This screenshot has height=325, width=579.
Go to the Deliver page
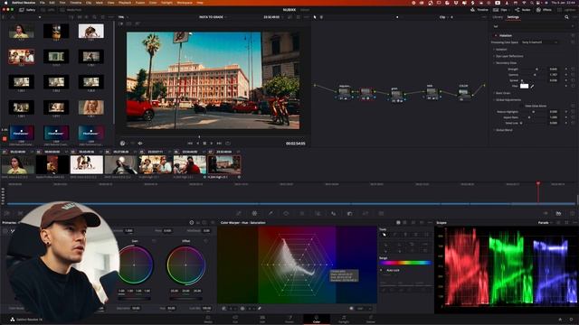371,319
